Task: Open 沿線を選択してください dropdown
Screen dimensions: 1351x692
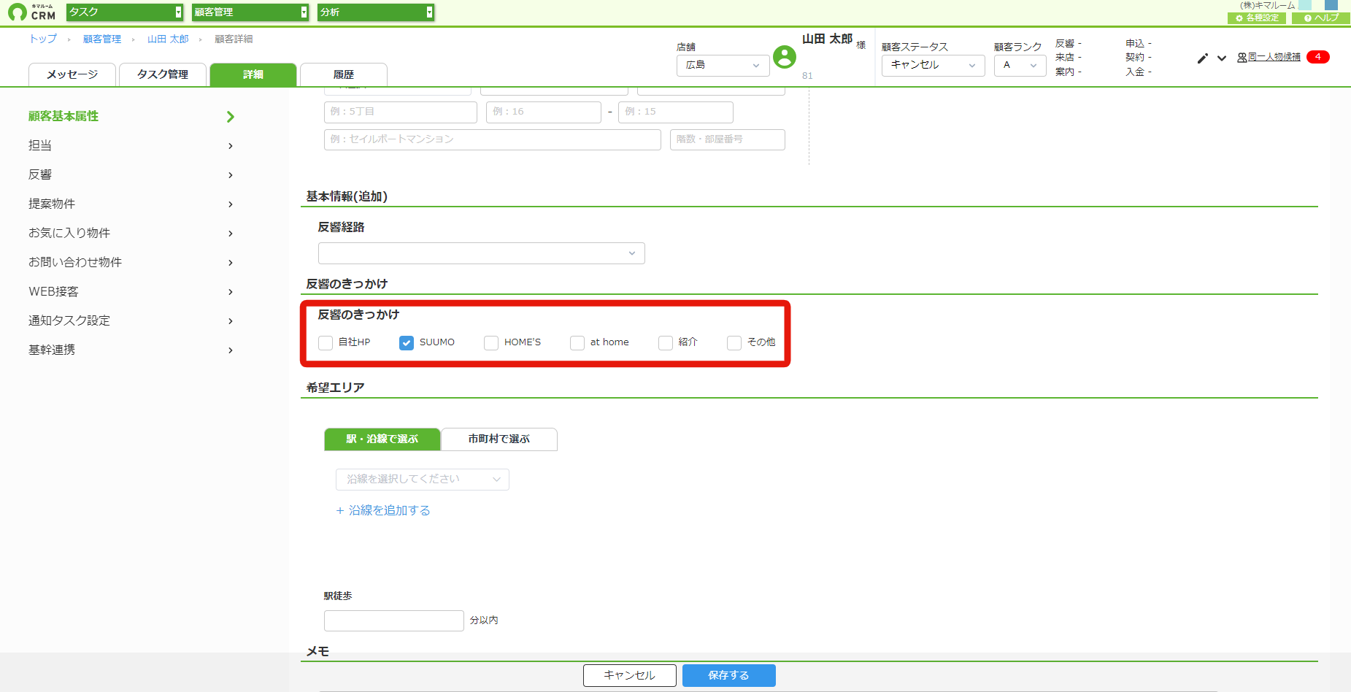Action: click(x=423, y=480)
